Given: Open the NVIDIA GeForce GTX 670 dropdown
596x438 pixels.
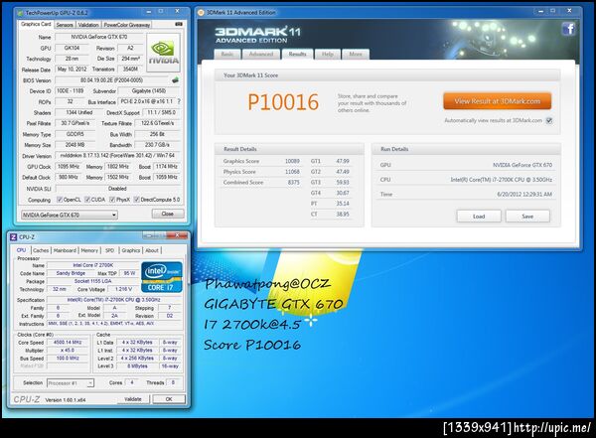Looking at the screenshot, I should (x=70, y=216).
